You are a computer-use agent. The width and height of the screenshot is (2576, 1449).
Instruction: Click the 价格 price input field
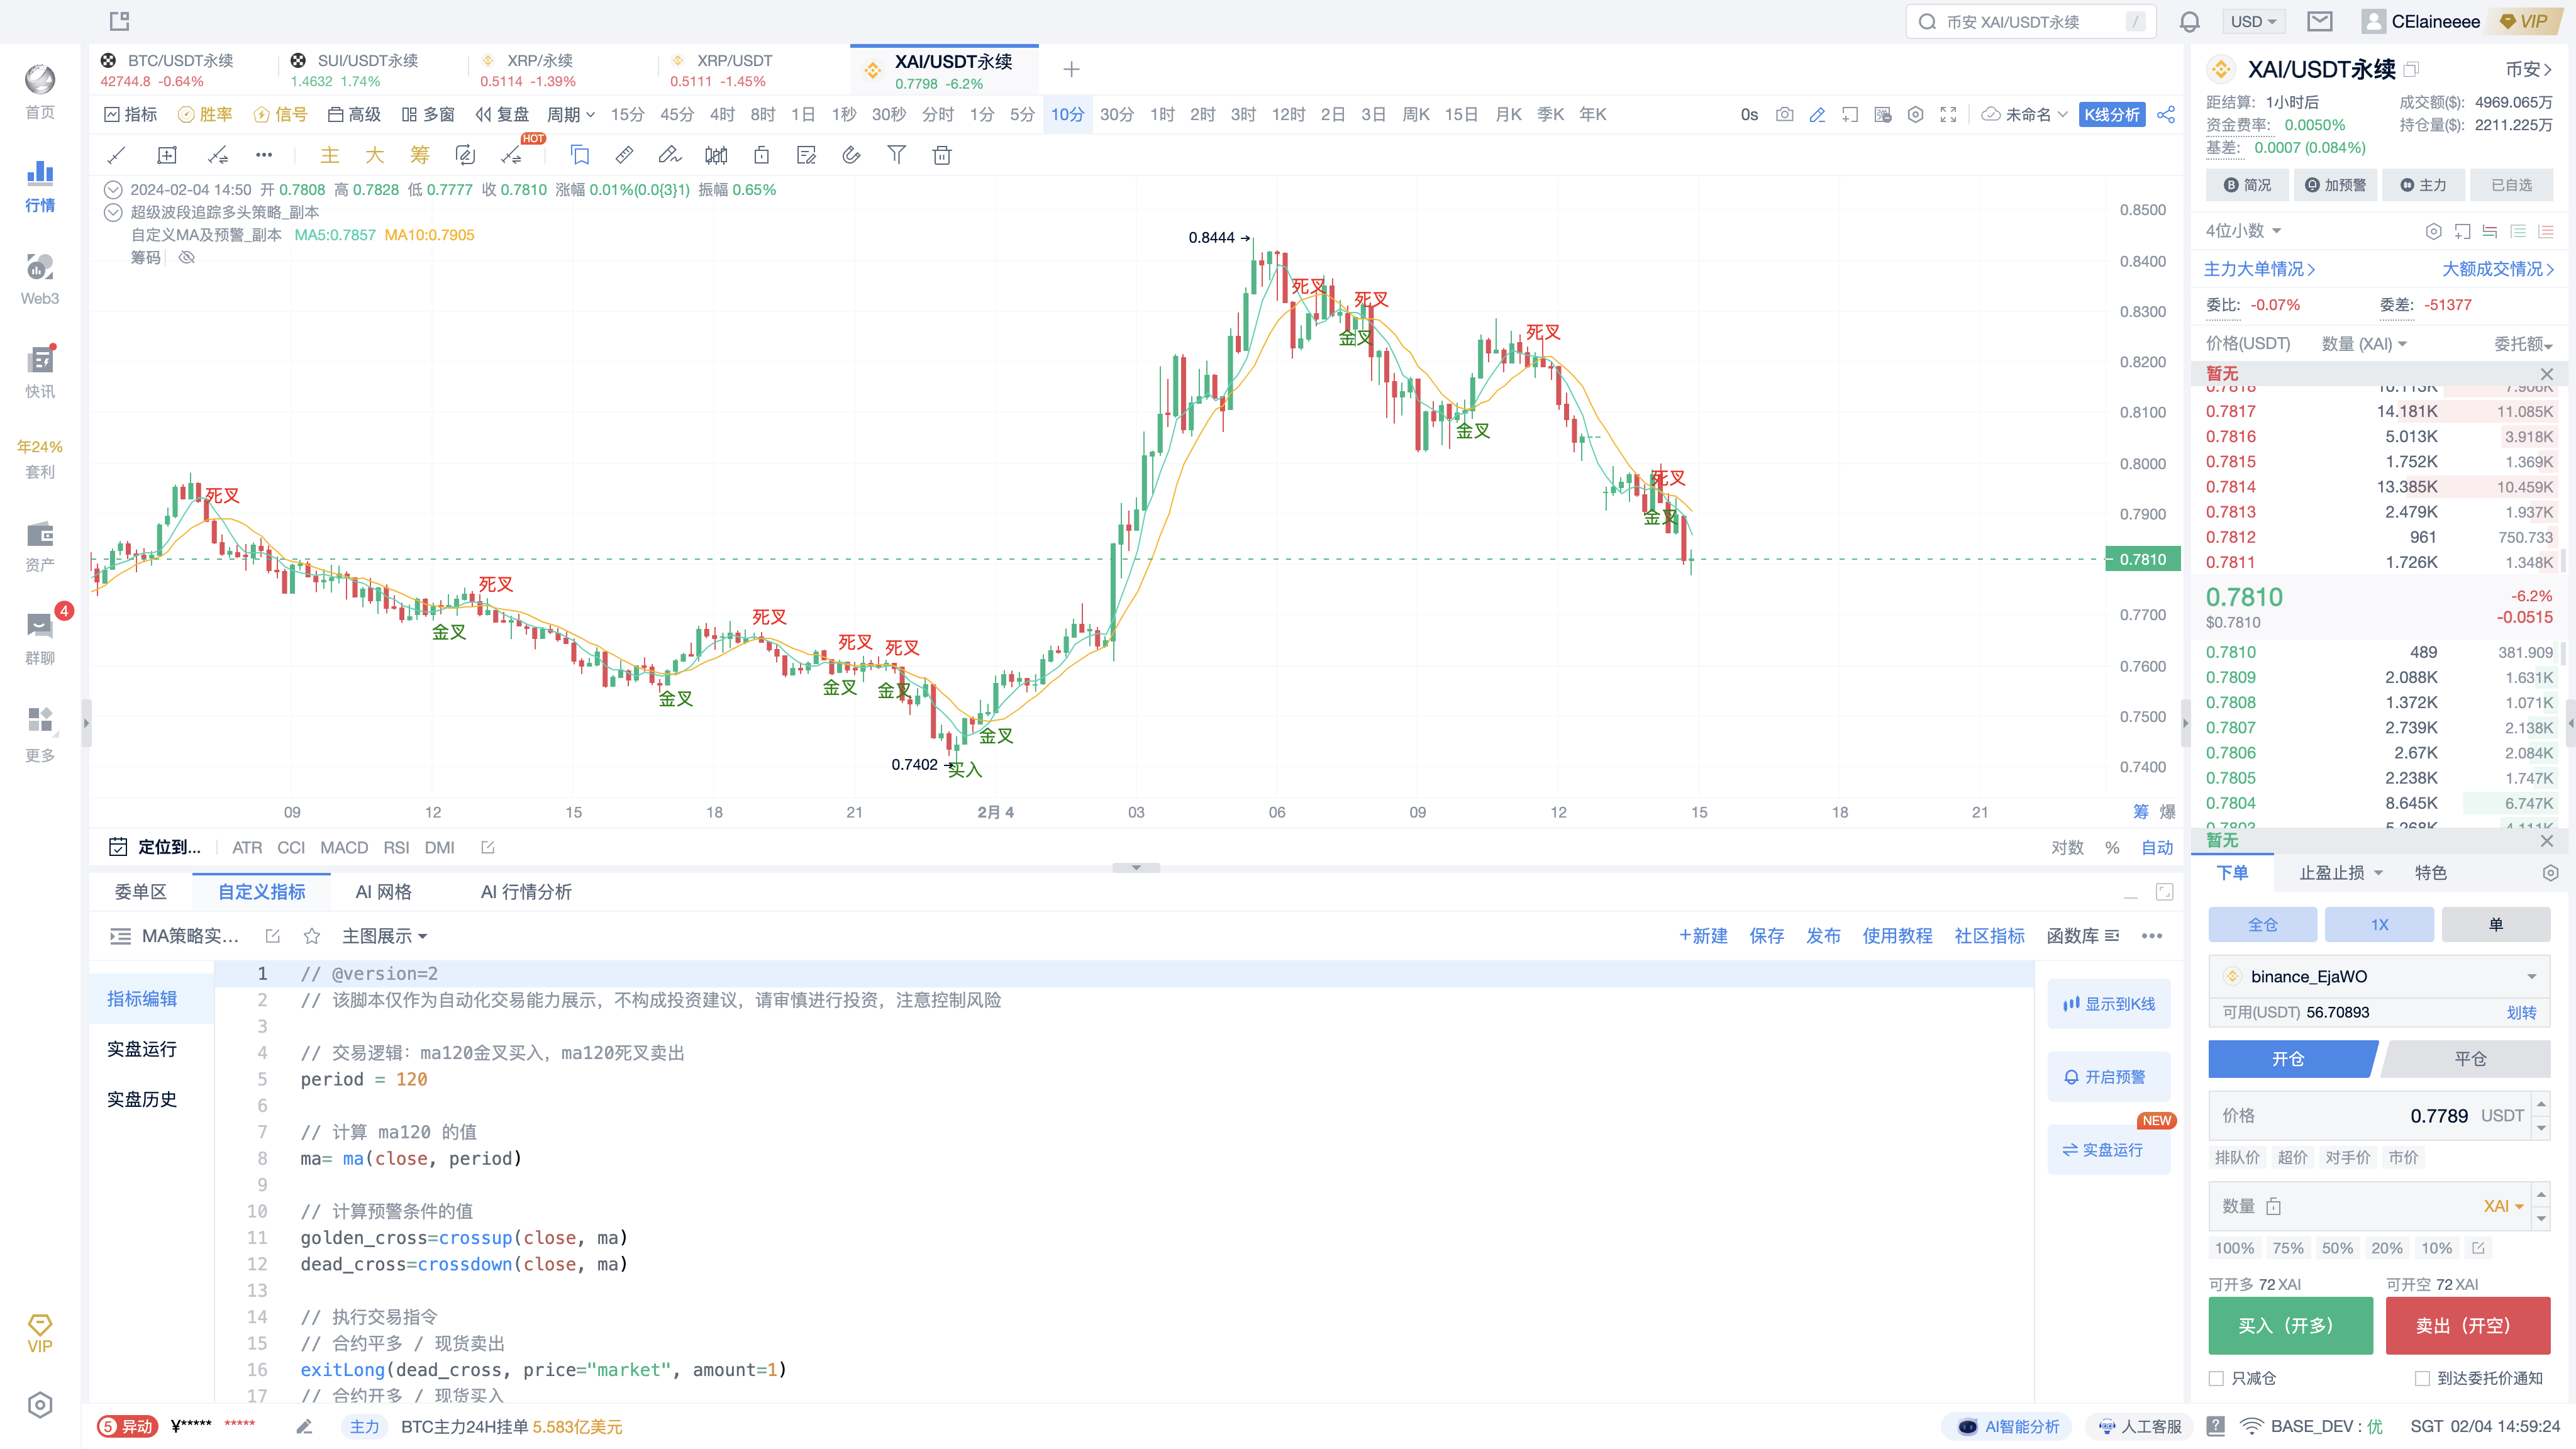point(2369,1116)
